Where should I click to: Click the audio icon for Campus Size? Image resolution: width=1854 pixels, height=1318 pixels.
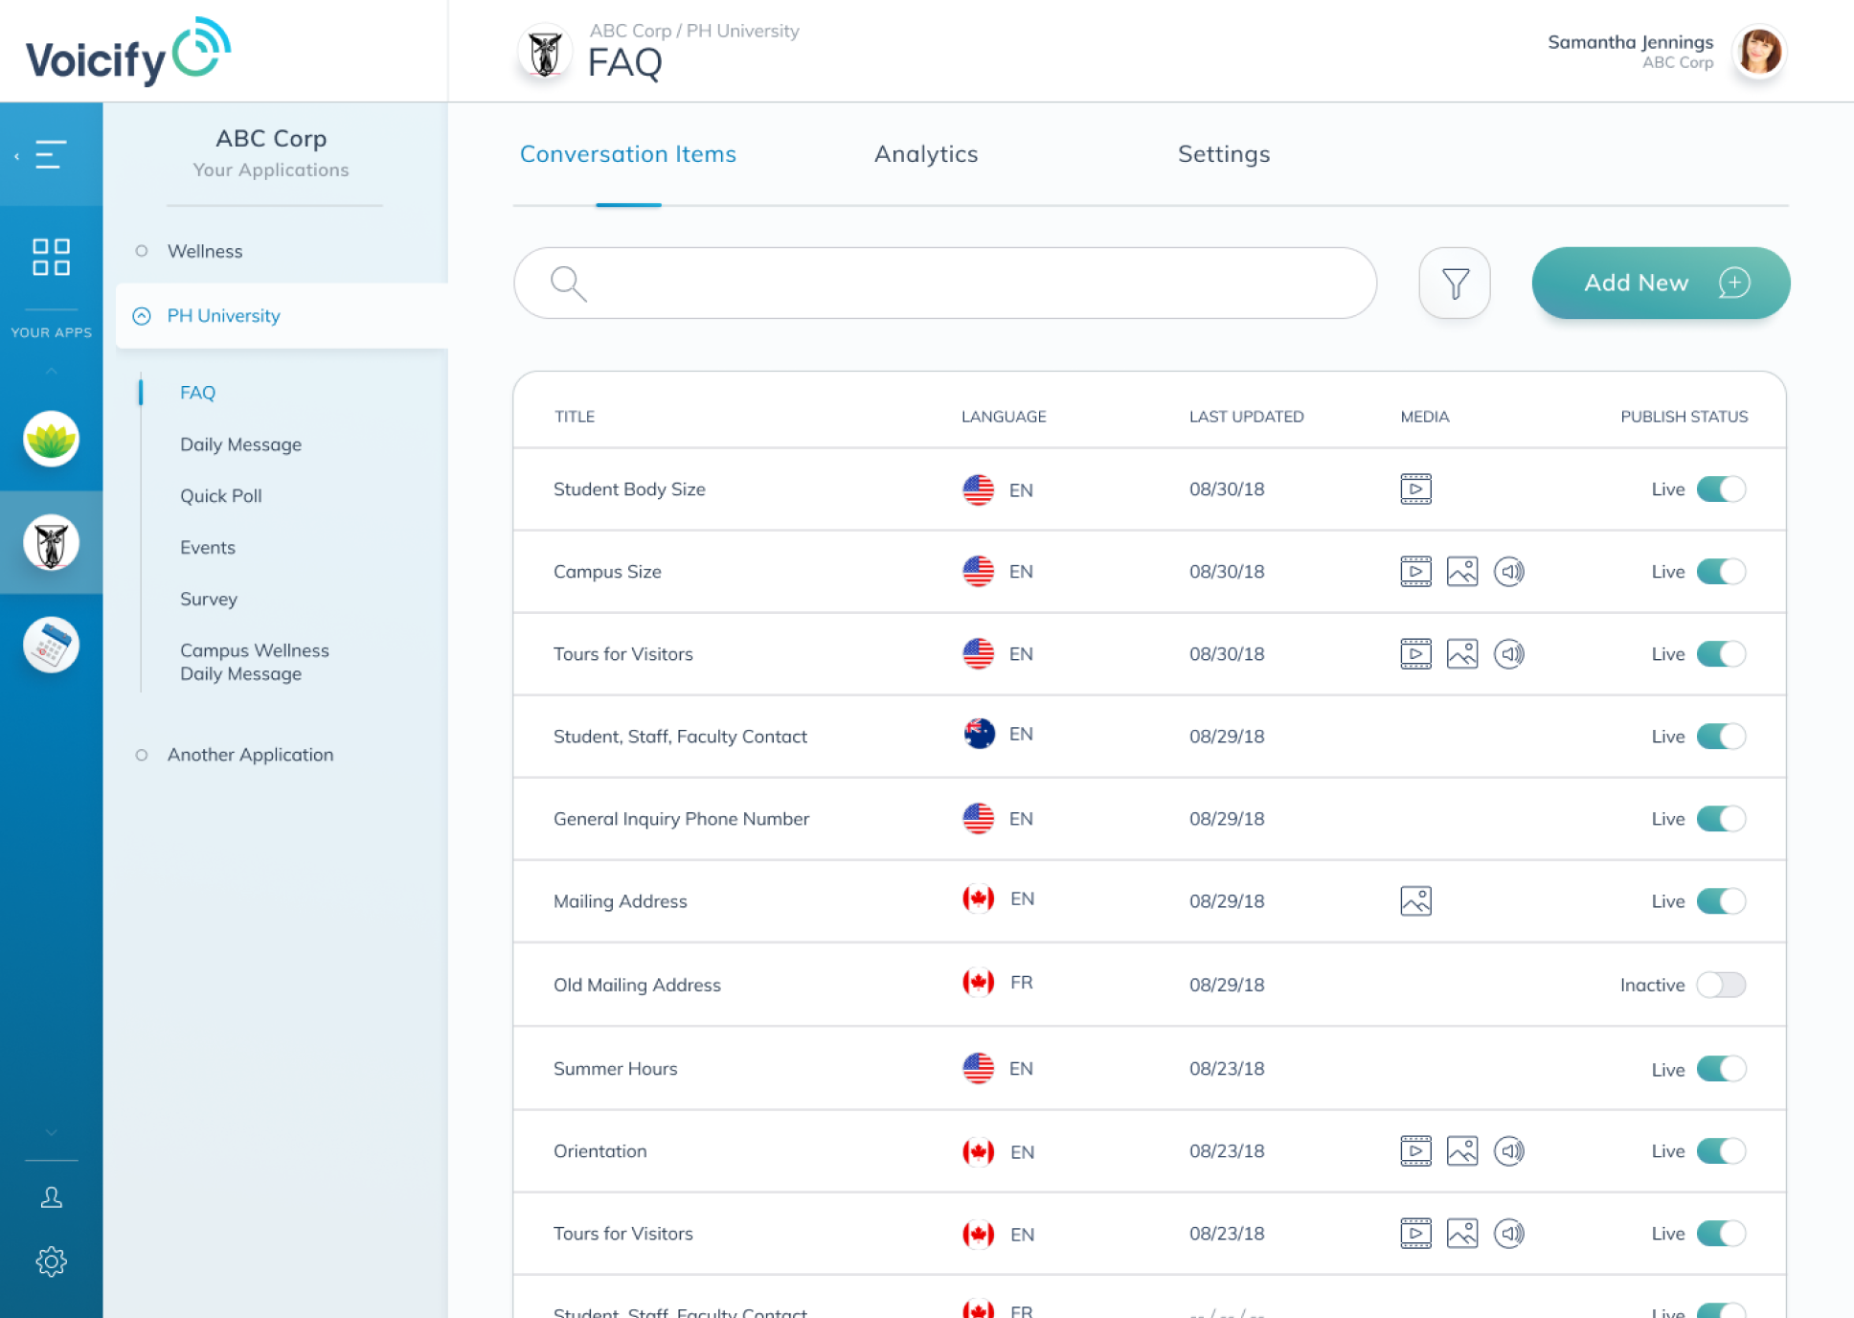(1508, 572)
